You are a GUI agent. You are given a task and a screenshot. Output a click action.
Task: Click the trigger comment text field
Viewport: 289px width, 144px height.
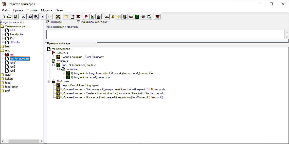[x=165, y=35]
